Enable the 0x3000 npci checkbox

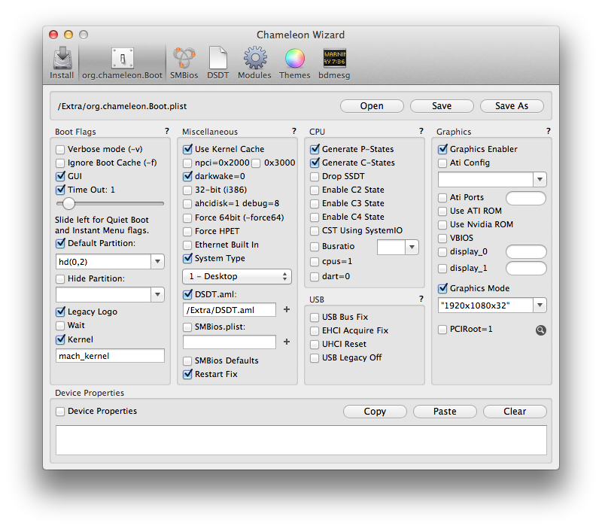[256, 163]
